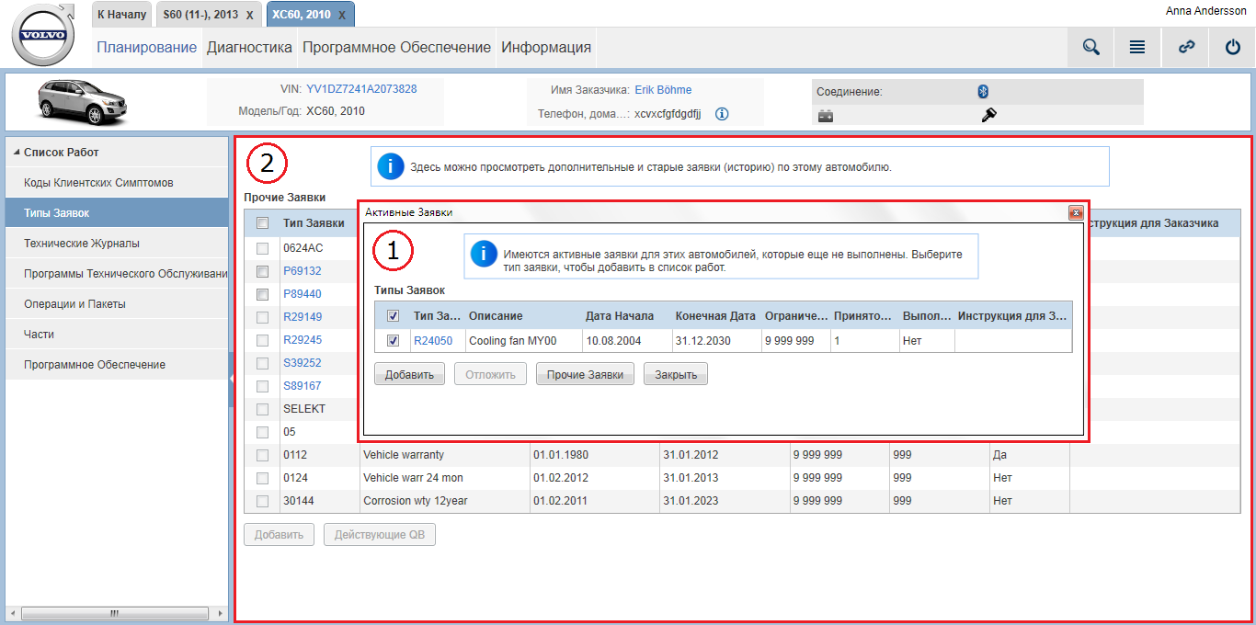Select the XC60, 2010 tab
1256x625 pixels.
point(301,15)
